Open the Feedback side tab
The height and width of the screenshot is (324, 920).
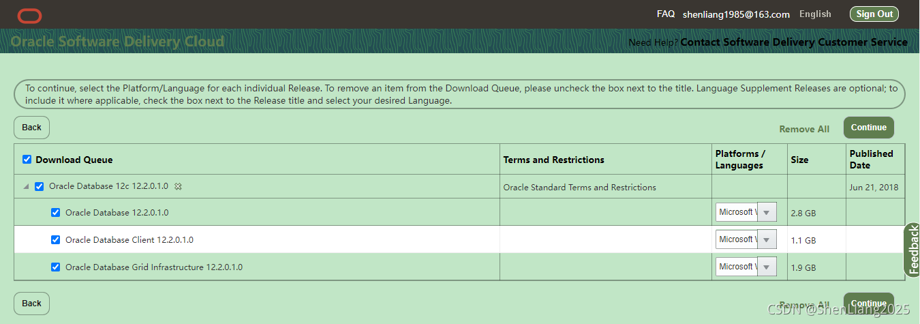click(913, 250)
